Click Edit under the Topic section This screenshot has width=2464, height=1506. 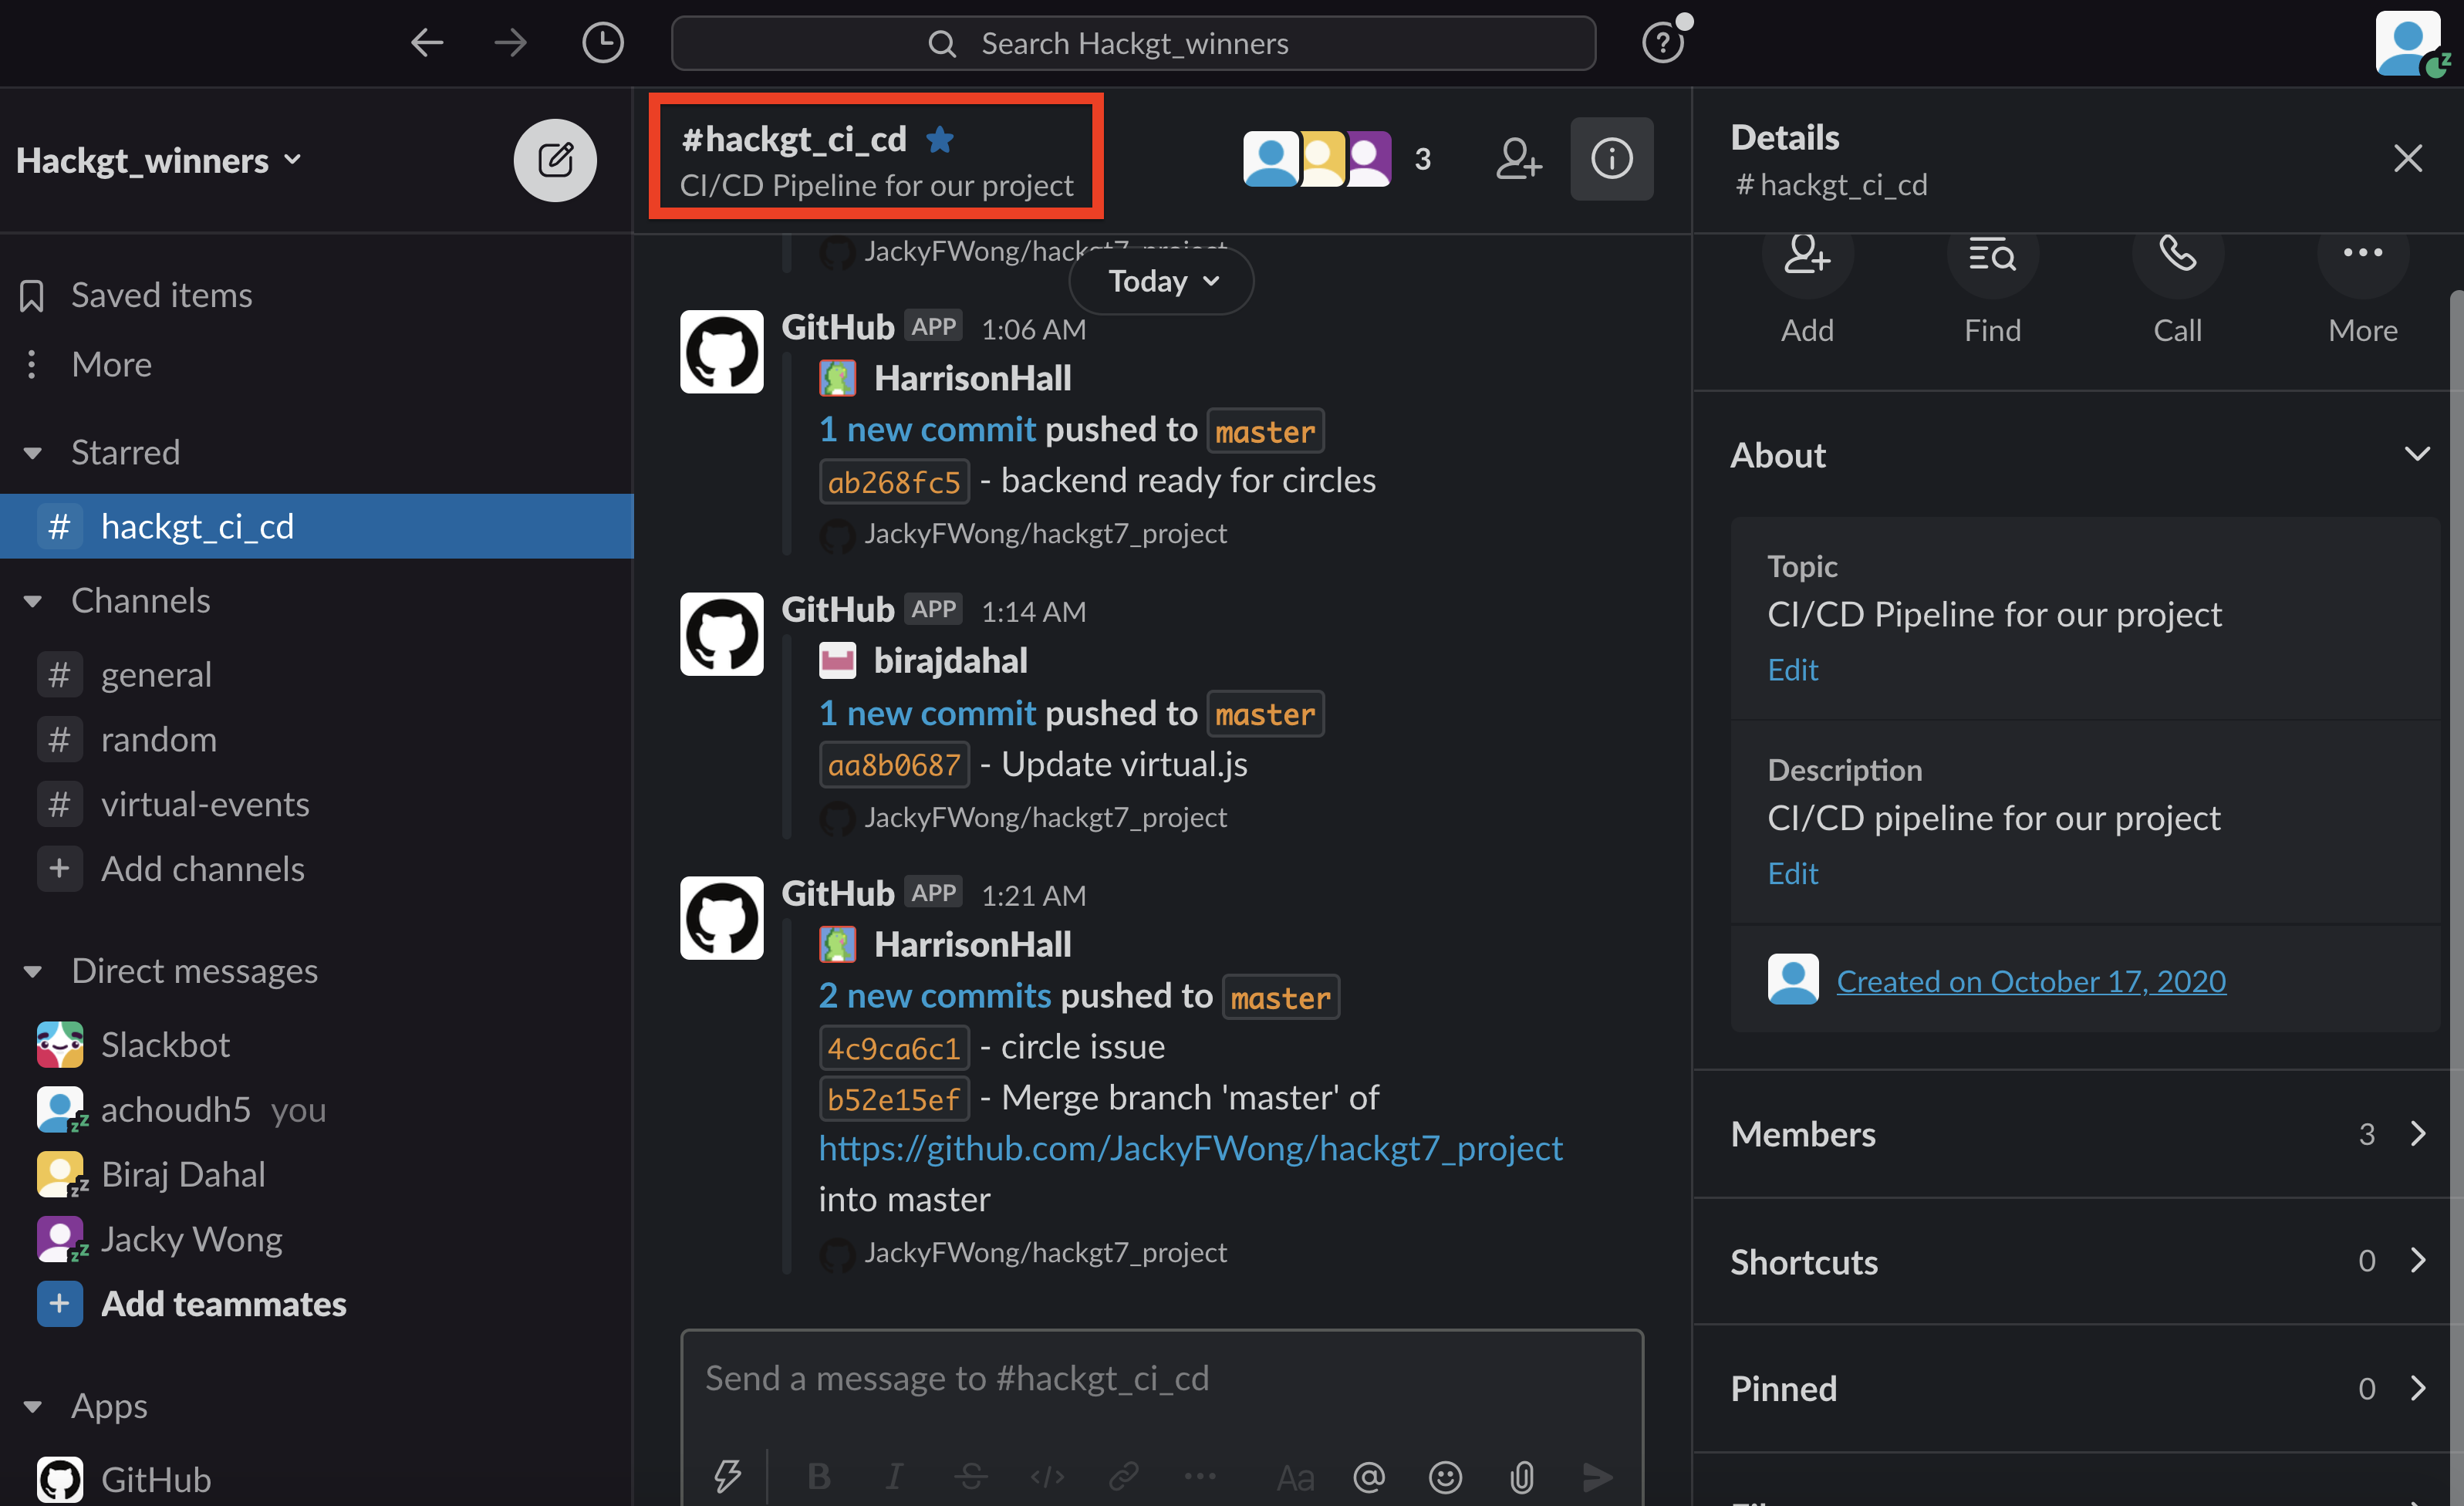pyautogui.click(x=1792, y=669)
